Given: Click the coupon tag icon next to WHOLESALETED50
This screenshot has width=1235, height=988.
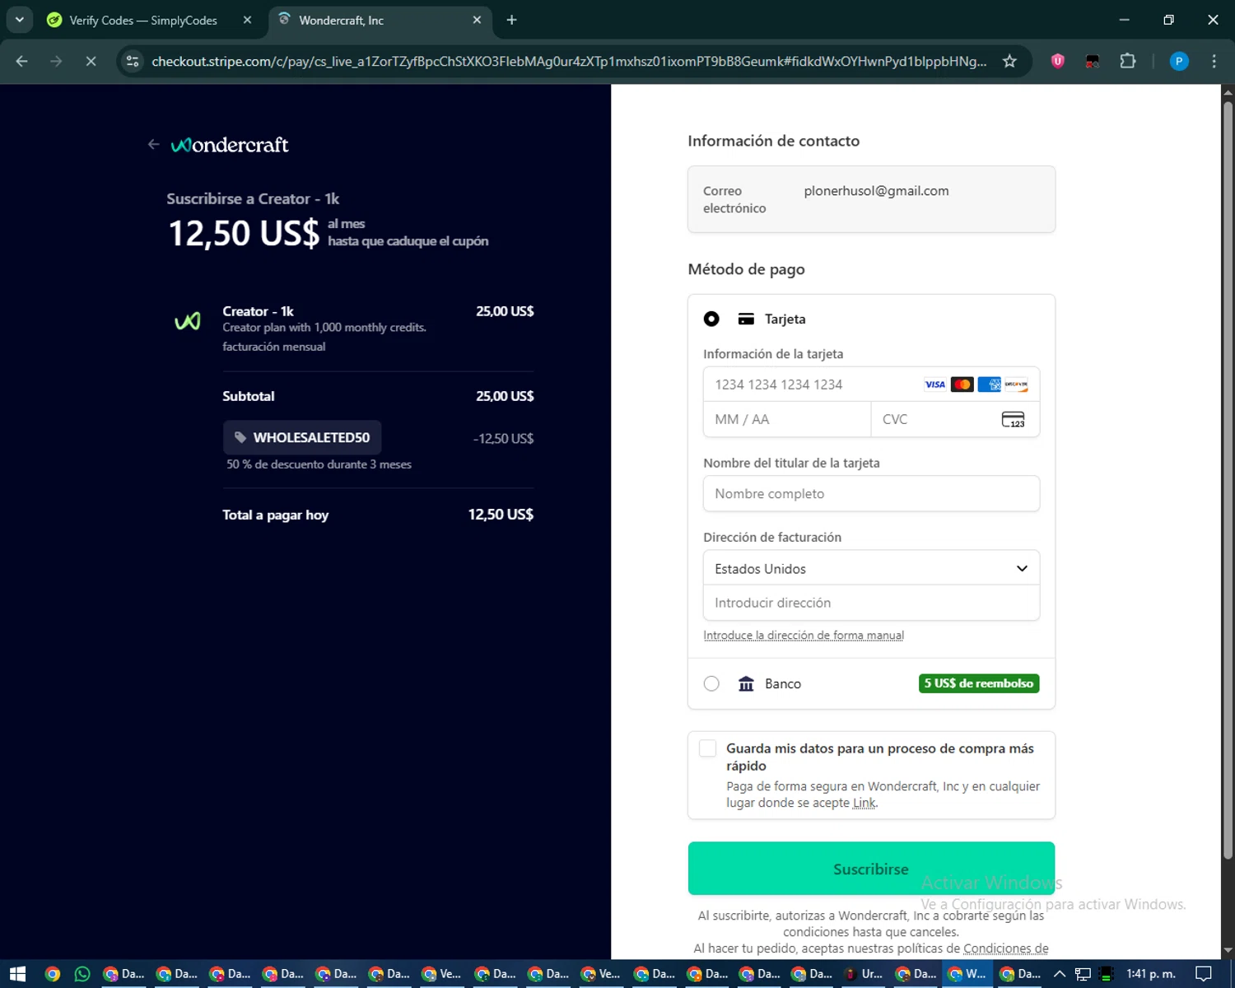Looking at the screenshot, I should click(x=240, y=438).
